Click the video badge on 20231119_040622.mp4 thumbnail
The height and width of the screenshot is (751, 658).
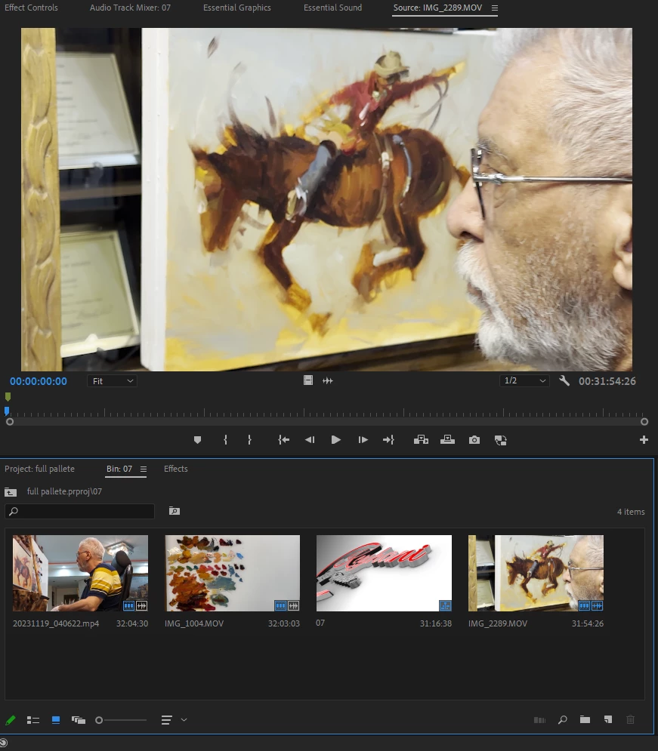pyautogui.click(x=128, y=605)
